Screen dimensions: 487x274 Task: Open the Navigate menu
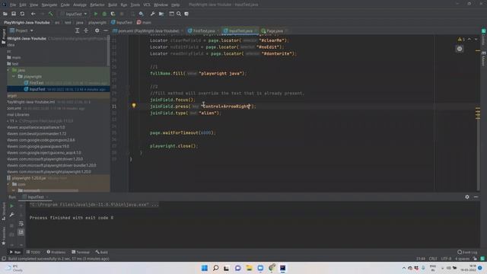pos(49,5)
